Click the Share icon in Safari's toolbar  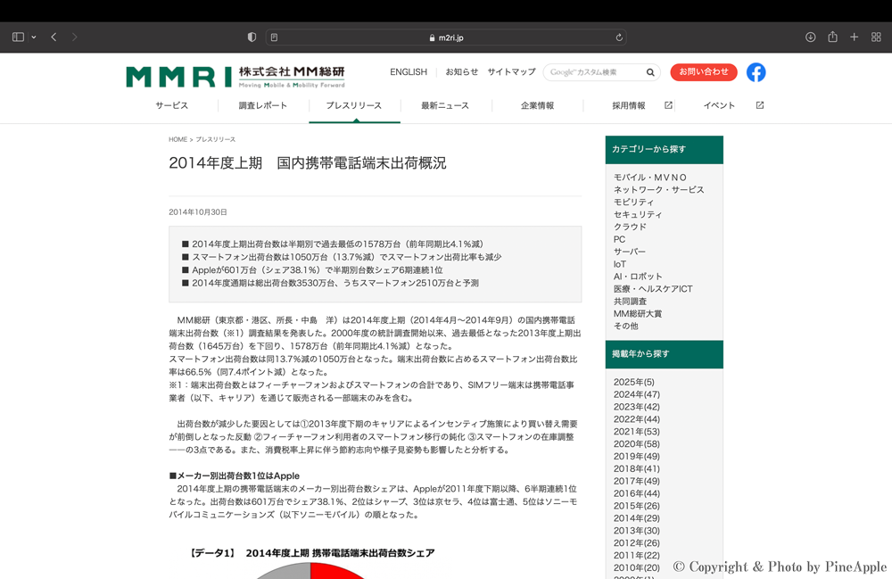click(x=831, y=37)
